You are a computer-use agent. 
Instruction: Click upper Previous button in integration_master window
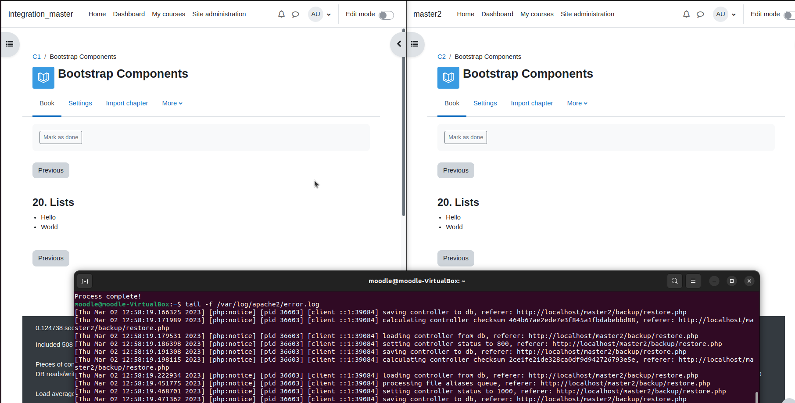tap(51, 170)
